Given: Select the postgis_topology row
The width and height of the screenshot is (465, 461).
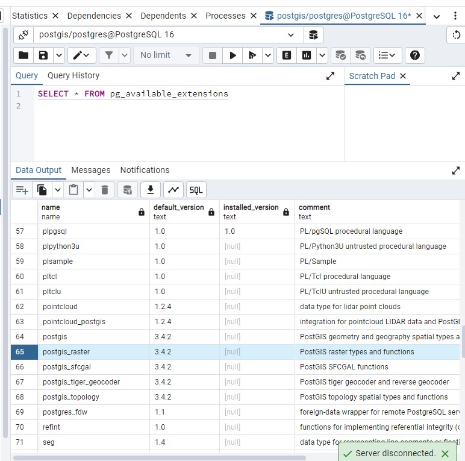Looking at the screenshot, I should [x=71, y=397].
